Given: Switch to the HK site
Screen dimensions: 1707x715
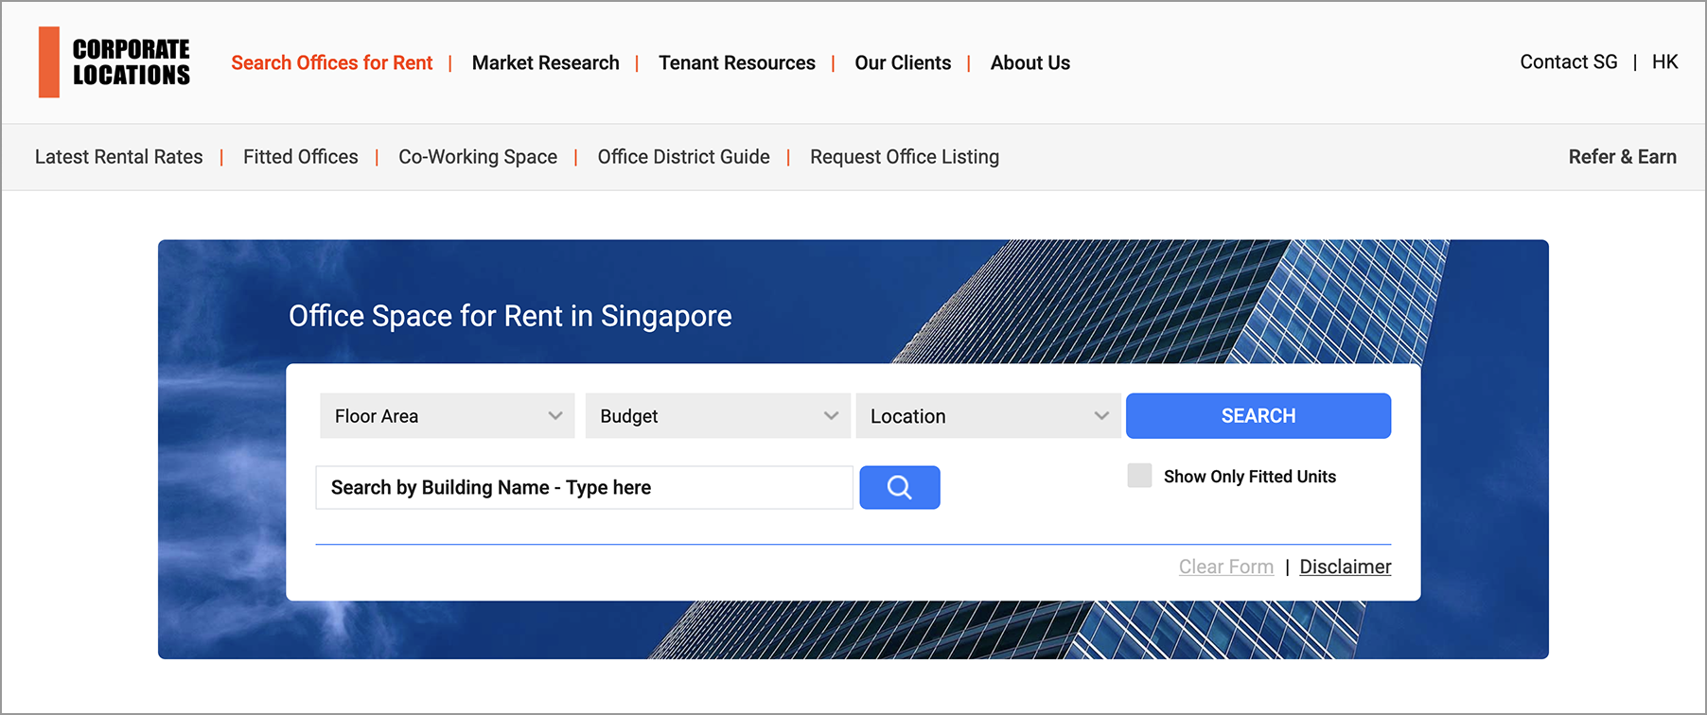Looking at the screenshot, I should [x=1665, y=61].
